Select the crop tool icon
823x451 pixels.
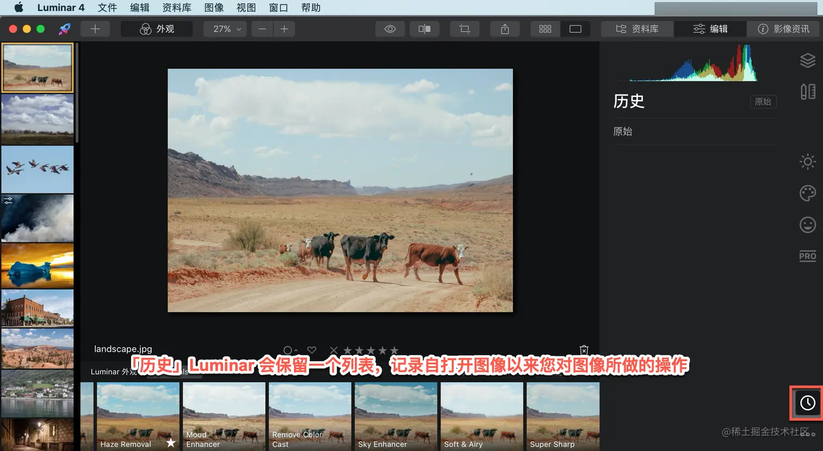pyautogui.click(x=464, y=29)
